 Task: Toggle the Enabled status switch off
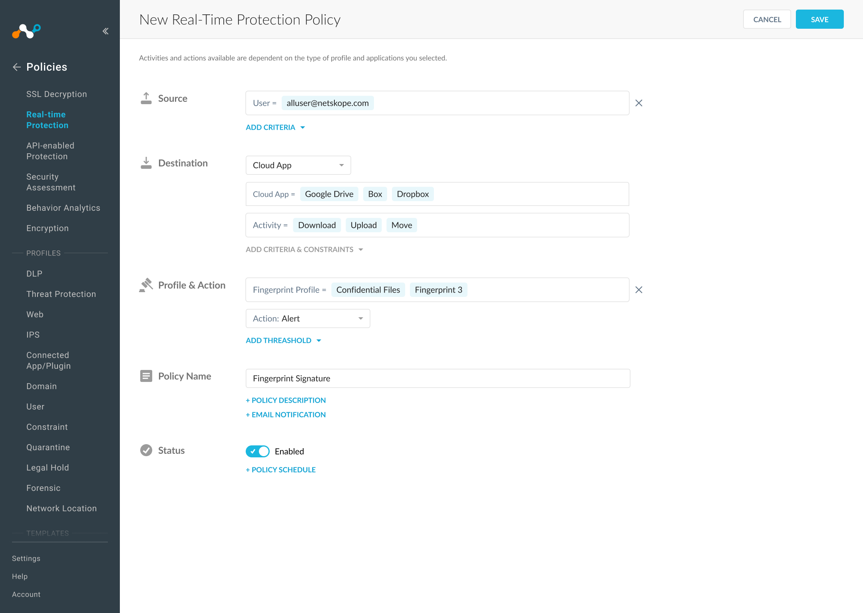point(258,451)
